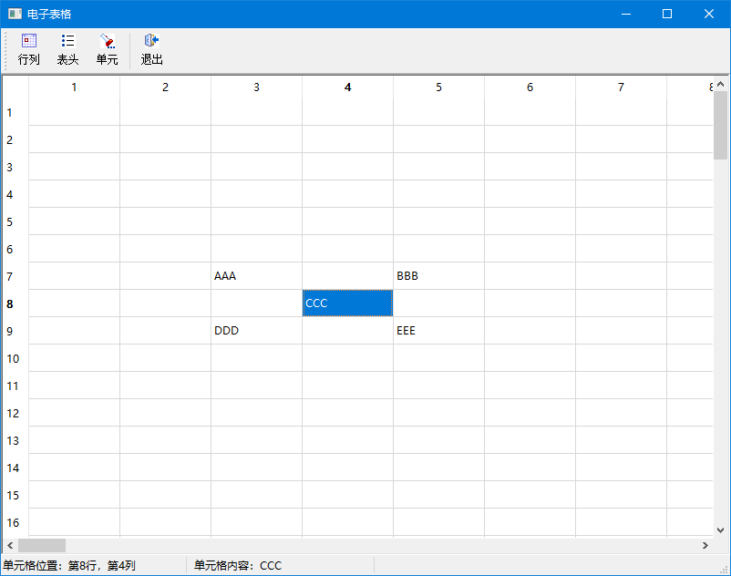
Task: Click the horizontal scrollbar thumb
Action: click(x=42, y=545)
